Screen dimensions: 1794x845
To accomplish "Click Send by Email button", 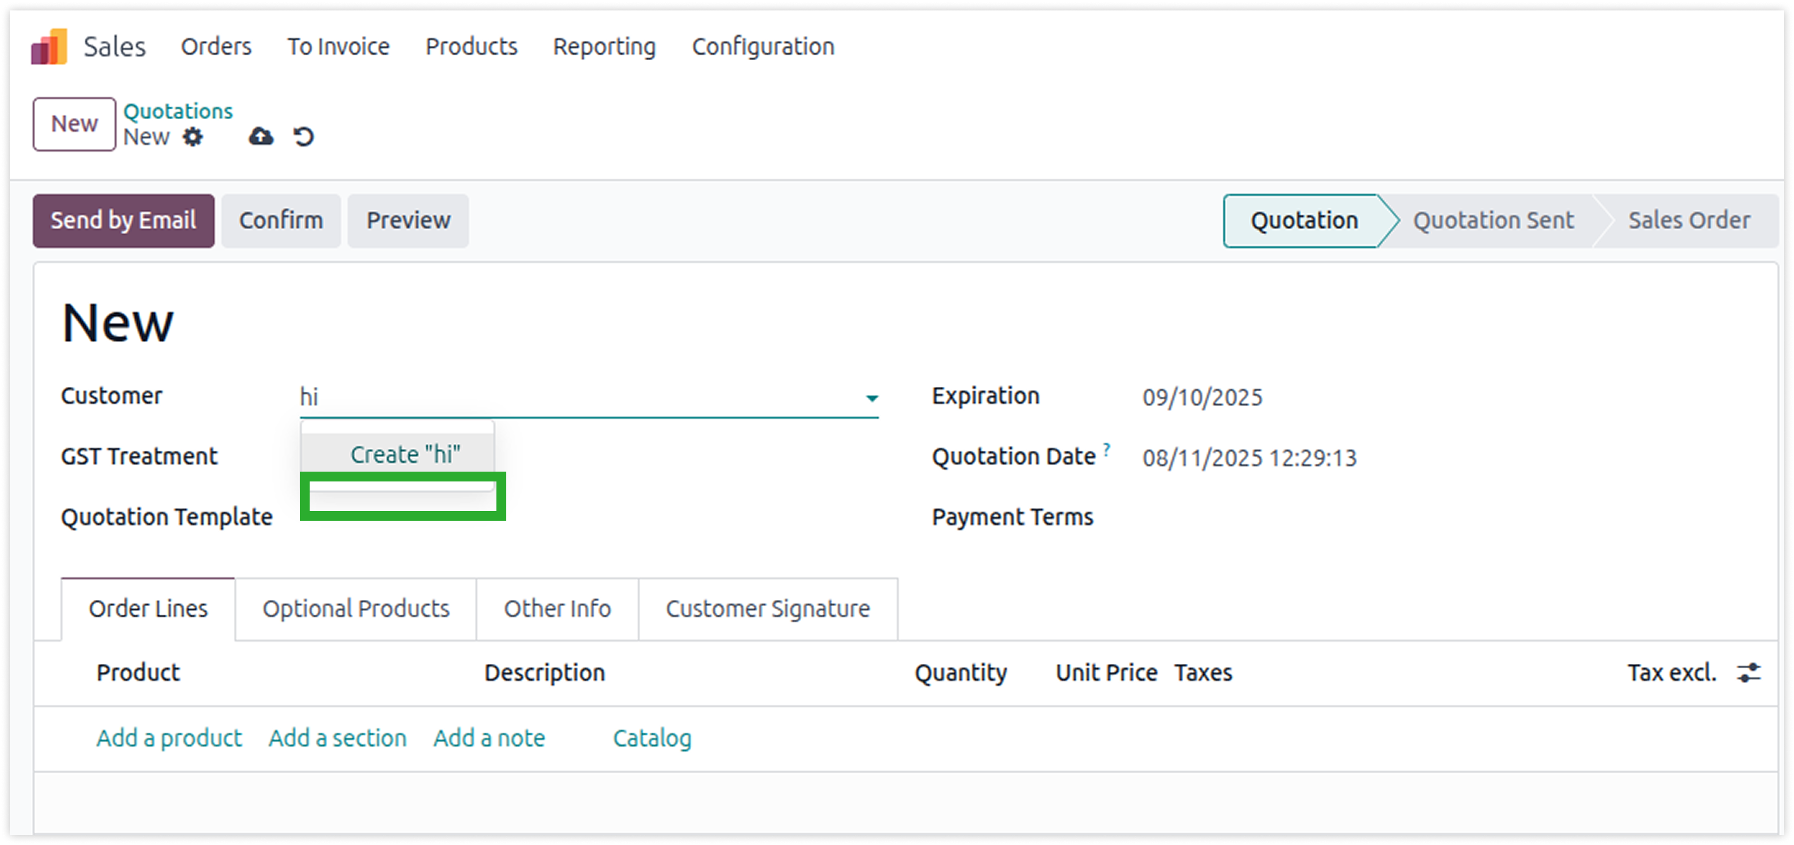I will point(123,220).
